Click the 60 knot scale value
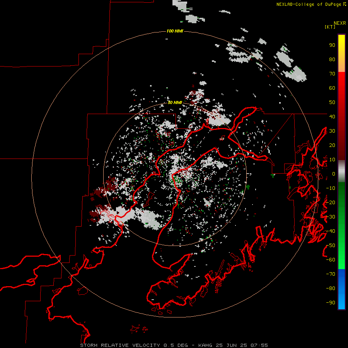This screenshot has width=348, height=348. tap(332, 88)
